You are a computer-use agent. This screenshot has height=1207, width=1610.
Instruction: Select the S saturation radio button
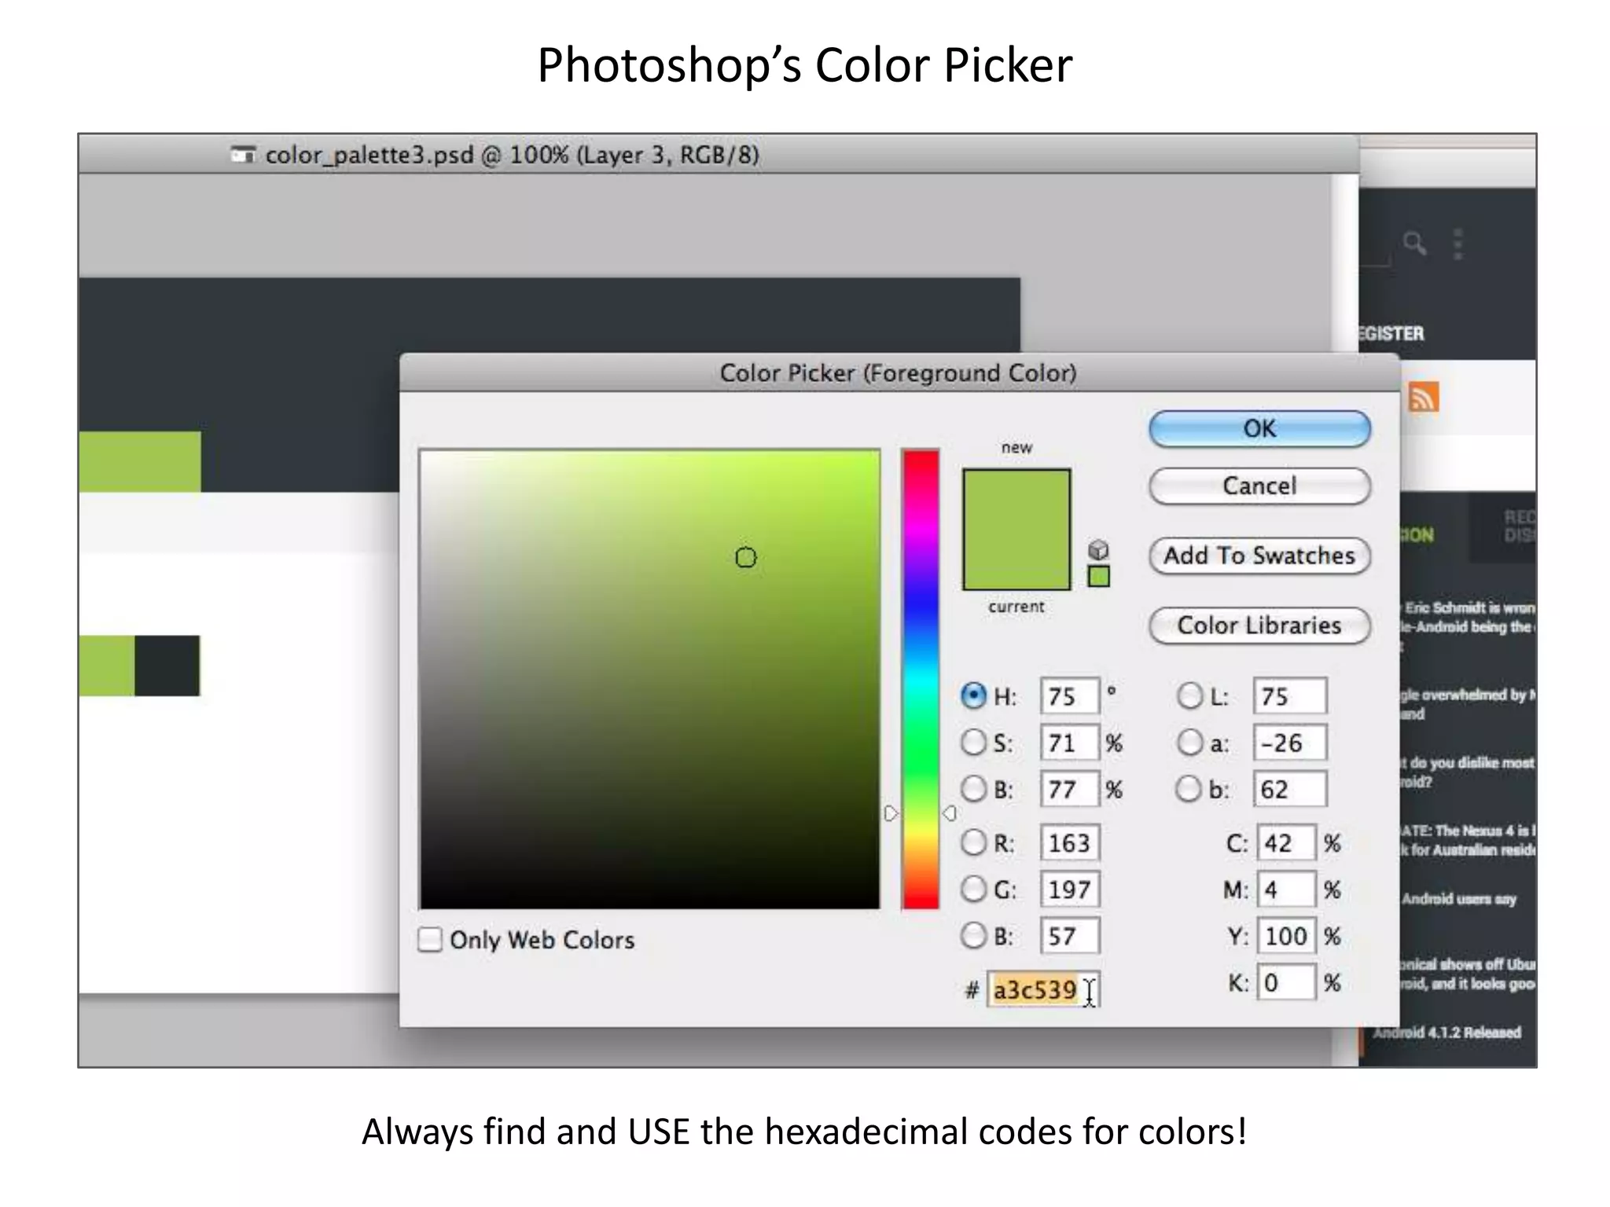[x=973, y=742]
